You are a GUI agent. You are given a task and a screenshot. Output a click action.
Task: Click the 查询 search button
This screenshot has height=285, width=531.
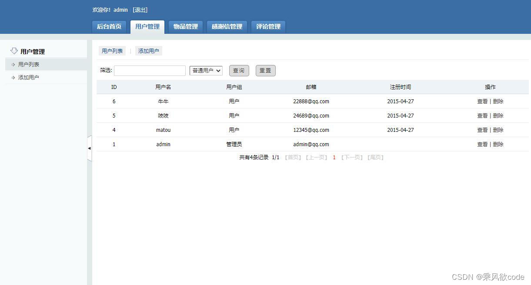tap(239, 71)
